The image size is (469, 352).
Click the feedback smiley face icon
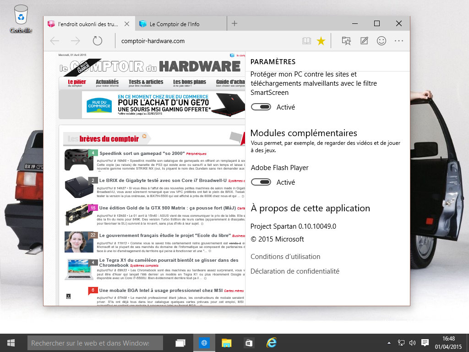pos(381,41)
